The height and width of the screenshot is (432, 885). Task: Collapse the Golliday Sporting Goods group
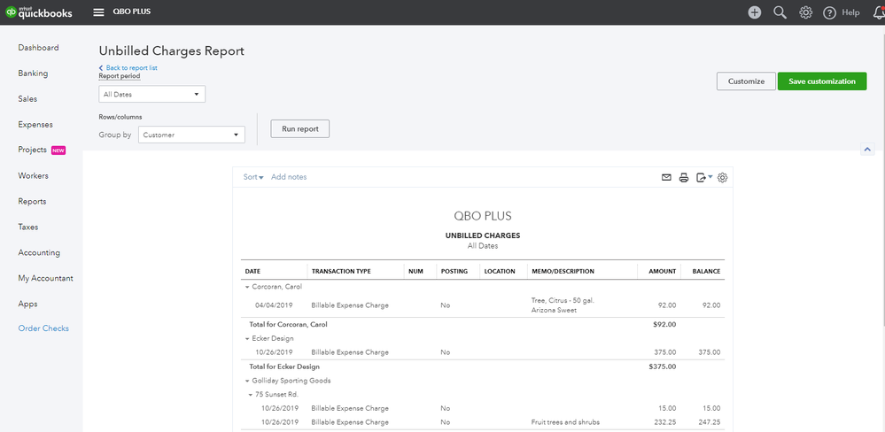[247, 381]
